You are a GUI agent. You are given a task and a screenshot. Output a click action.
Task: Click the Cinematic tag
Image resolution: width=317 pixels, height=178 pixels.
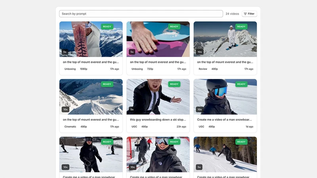point(70,127)
